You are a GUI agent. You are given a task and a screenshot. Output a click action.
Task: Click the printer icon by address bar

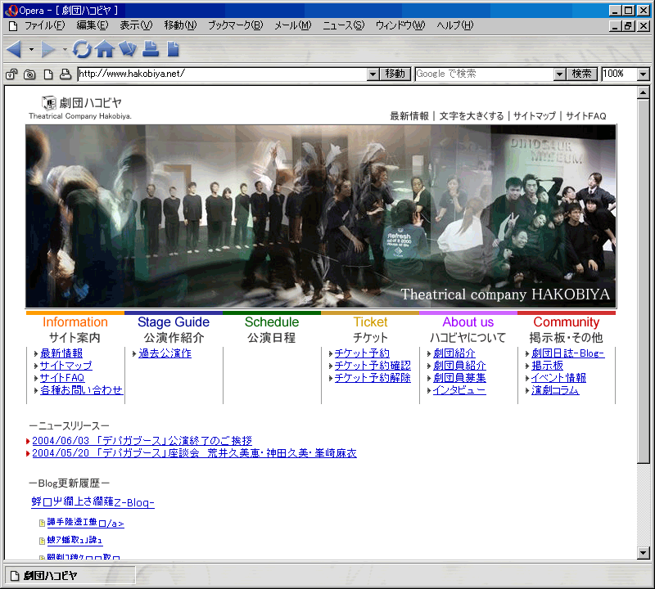(x=65, y=74)
